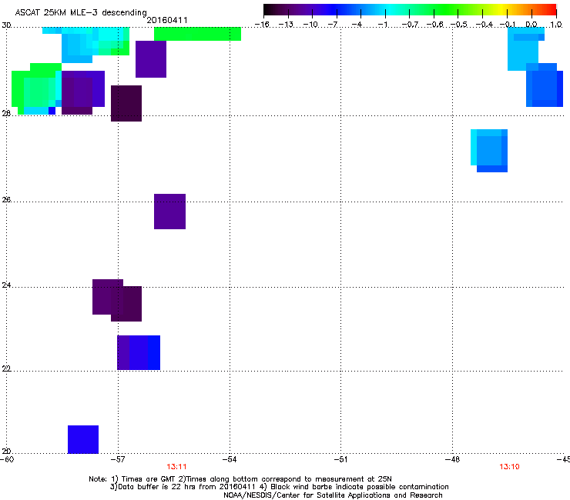Click the latitude label 28
This screenshot has height=500, width=570.
pos(6,114)
